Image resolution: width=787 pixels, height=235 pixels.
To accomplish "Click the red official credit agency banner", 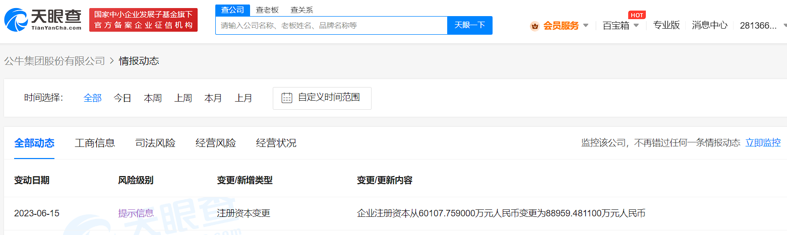I will [x=144, y=20].
